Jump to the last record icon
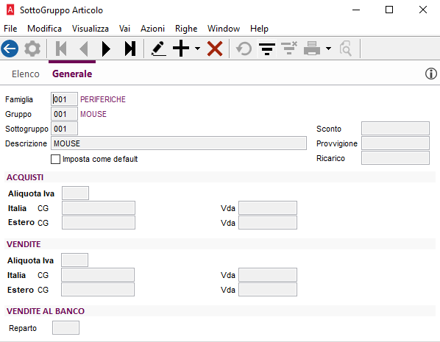This screenshot has height=342, width=440. click(130, 49)
